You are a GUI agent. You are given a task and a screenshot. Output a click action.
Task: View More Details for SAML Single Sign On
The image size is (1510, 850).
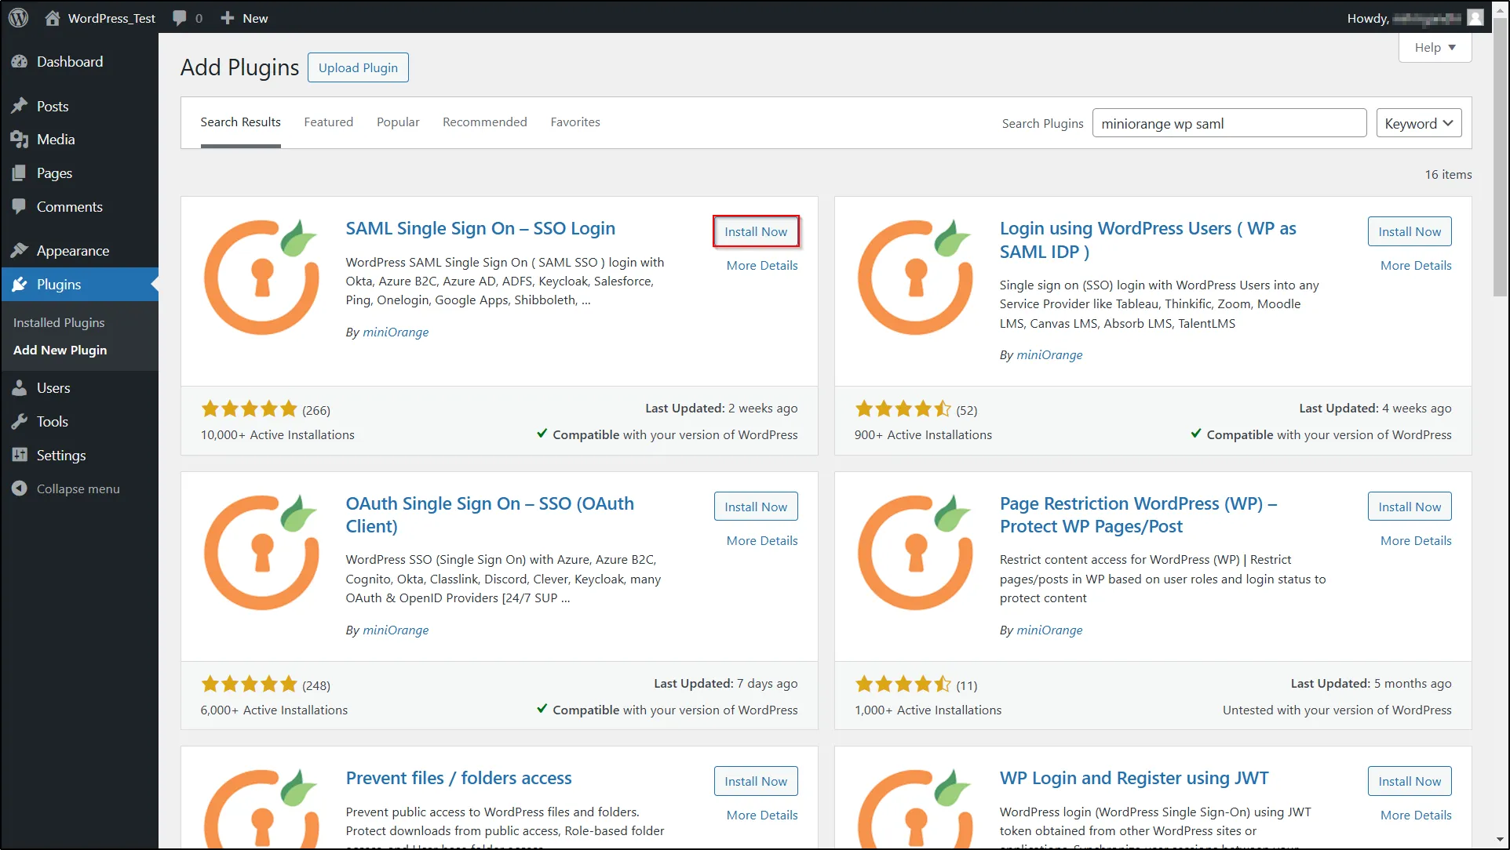click(760, 265)
